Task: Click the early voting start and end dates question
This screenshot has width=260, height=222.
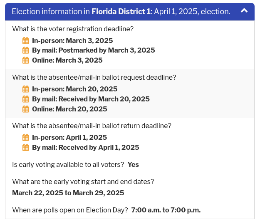Action: (x=83, y=182)
